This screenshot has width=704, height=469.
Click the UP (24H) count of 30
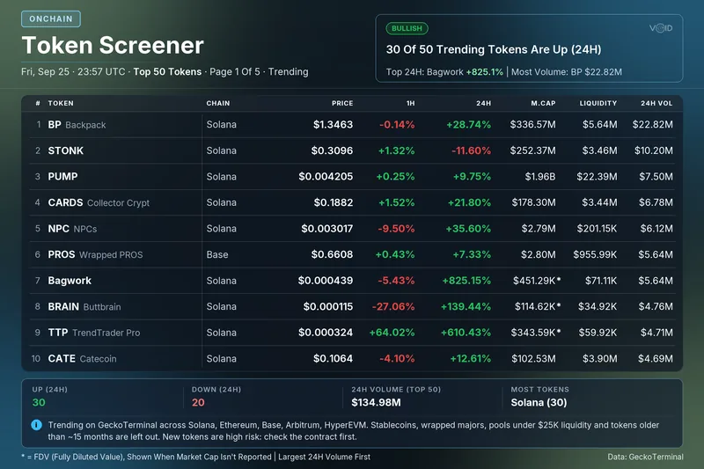[x=39, y=403]
